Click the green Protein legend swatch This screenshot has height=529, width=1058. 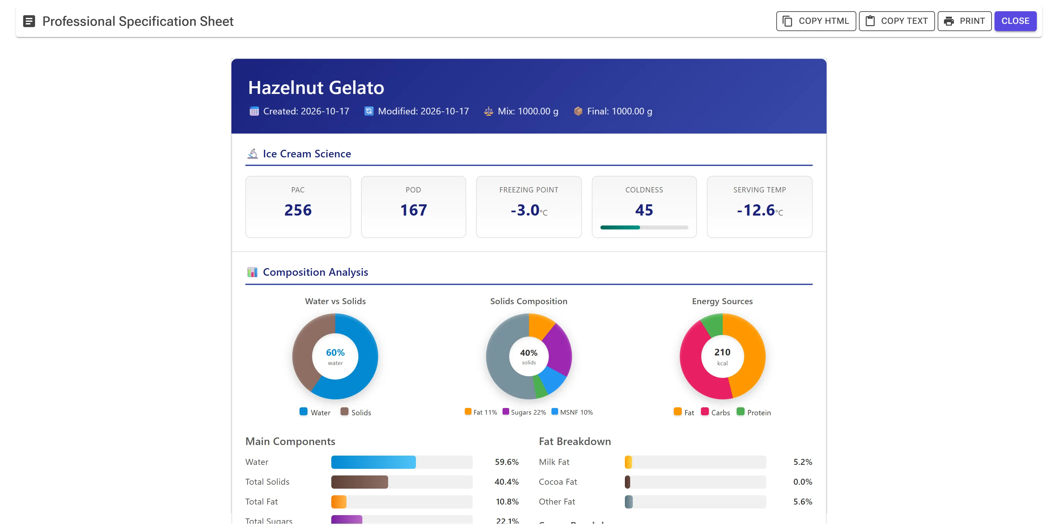point(741,412)
